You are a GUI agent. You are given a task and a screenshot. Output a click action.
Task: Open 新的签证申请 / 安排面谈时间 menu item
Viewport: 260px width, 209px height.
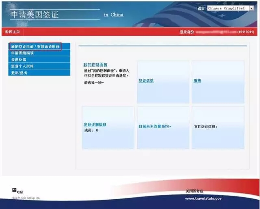tap(39, 46)
